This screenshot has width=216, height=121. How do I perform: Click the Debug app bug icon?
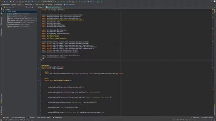[58, 2]
